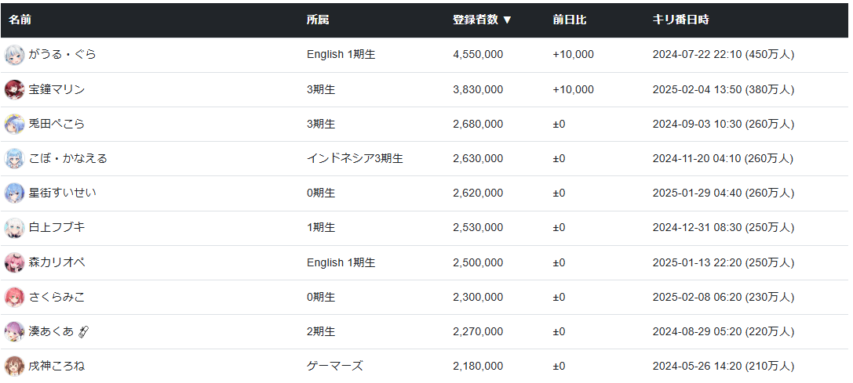Click 戌神ころね avatar icon
853x383 pixels.
tap(14, 366)
